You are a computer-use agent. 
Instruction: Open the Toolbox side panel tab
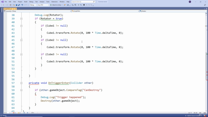(x=2, y=10)
